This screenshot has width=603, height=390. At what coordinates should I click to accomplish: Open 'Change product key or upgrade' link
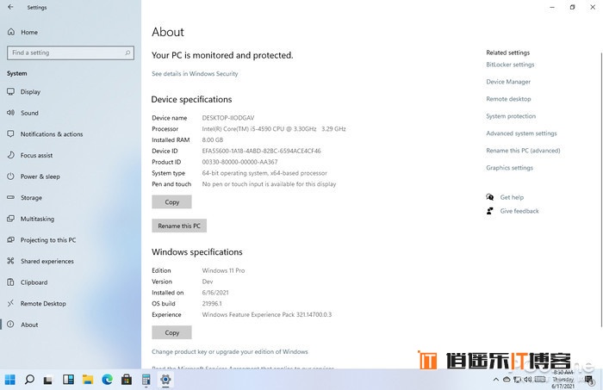[230, 351]
